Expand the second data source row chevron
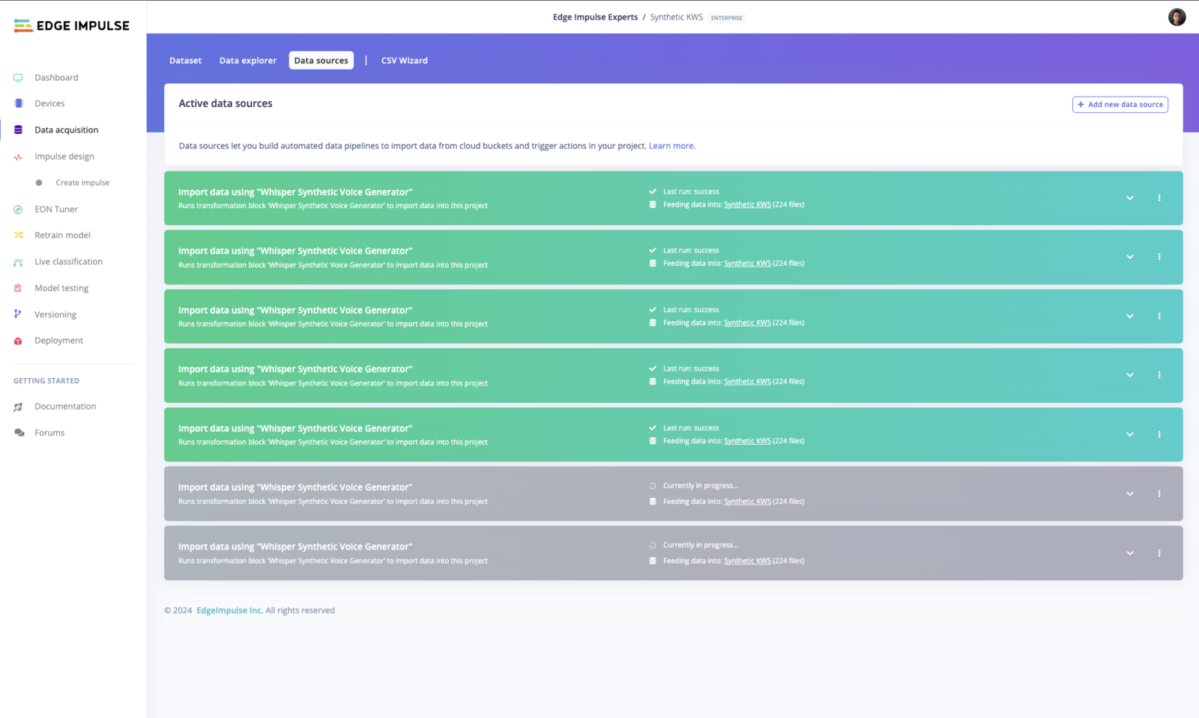 pos(1130,257)
